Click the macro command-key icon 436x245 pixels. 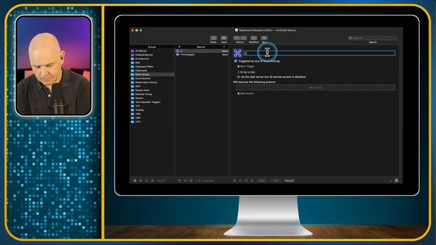(x=238, y=53)
